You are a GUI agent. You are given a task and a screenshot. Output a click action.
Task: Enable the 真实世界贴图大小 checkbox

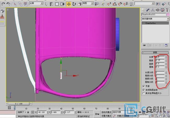click(x=144, y=93)
